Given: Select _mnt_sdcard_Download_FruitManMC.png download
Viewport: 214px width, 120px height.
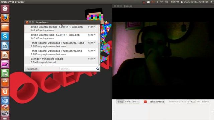Looking at the screenshot, I should point(61,52).
